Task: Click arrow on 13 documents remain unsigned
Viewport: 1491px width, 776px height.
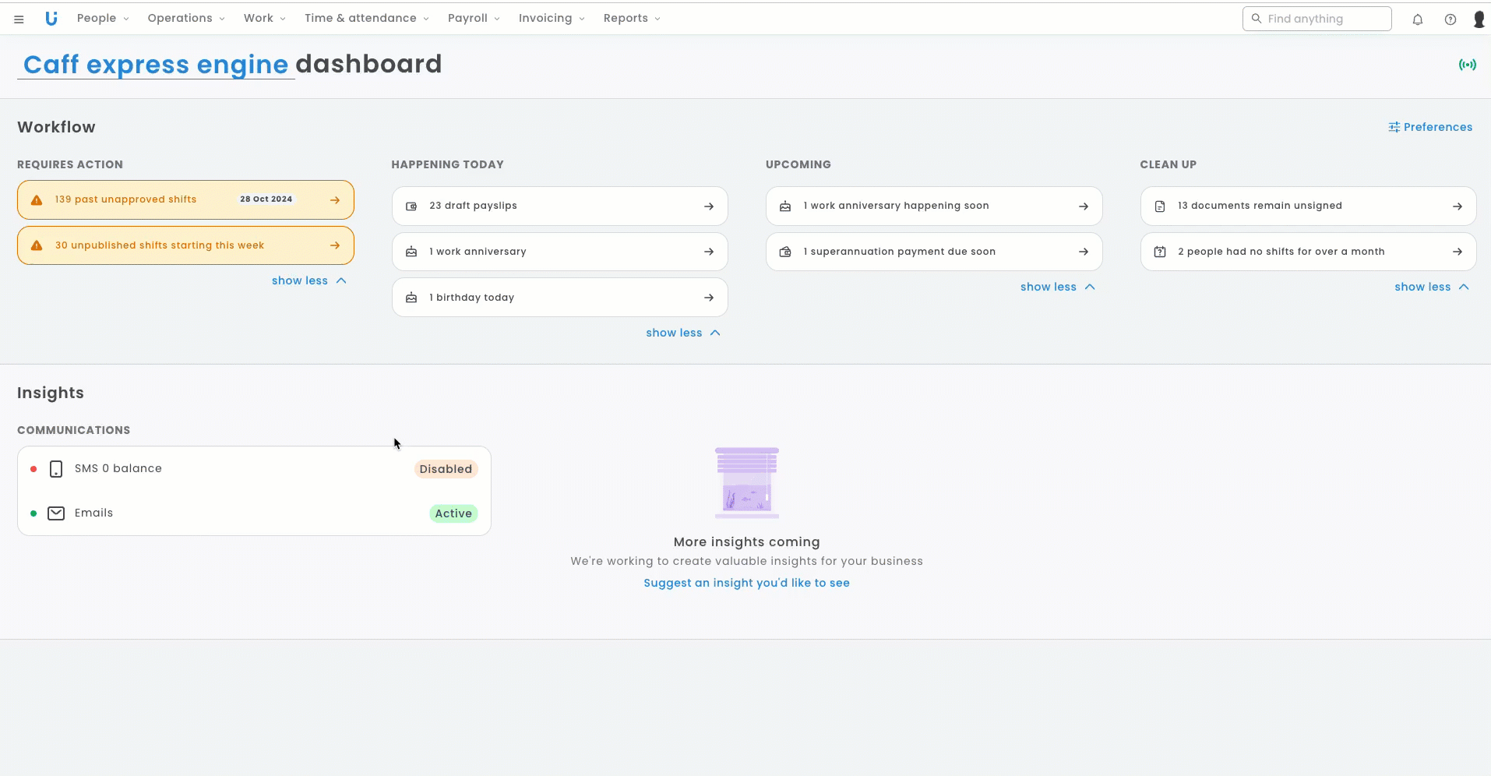Action: 1457,206
